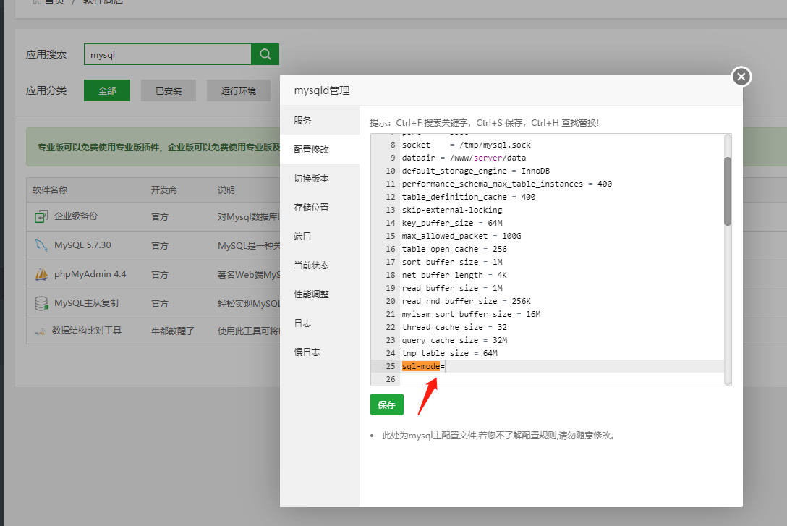
Task: Open the 存储位置 section
Action: click(311, 207)
